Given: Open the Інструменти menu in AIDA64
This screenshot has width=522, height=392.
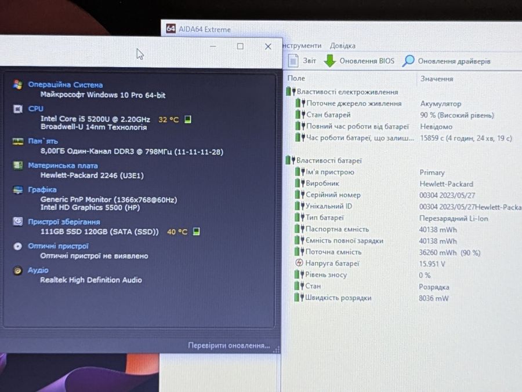Looking at the screenshot, I should coord(302,46).
